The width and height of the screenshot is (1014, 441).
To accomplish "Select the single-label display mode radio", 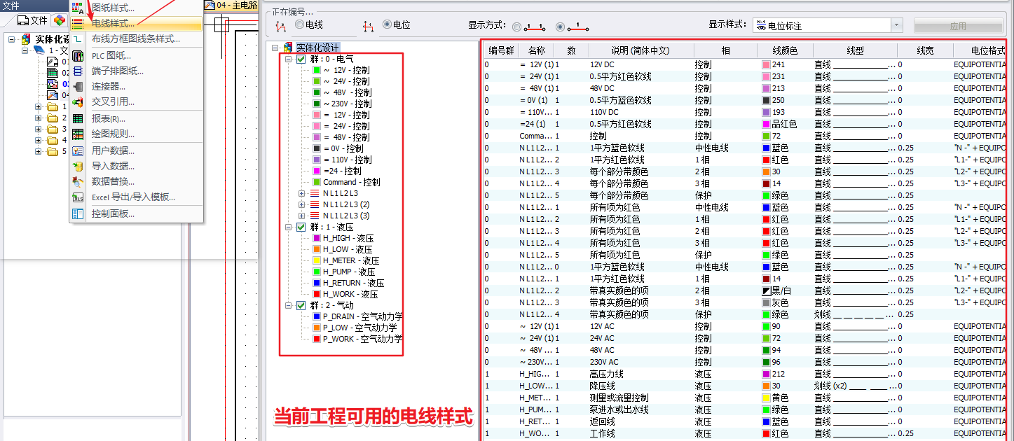I will coord(560,27).
